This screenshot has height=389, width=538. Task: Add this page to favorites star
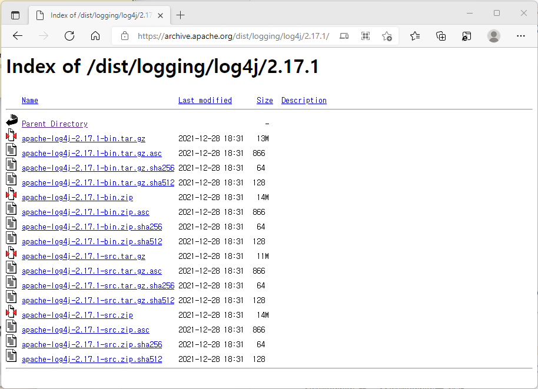pos(387,36)
